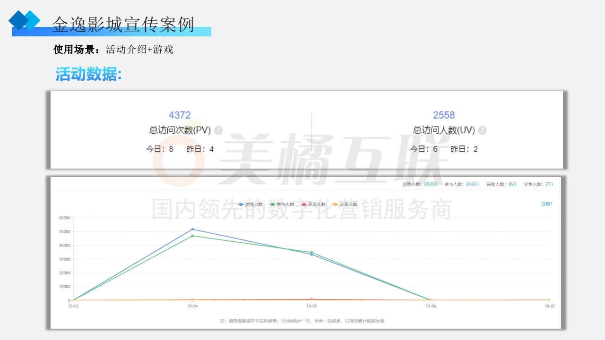Click the 获奖人数 total 893
Screen dimensions: 605x340
512,184
